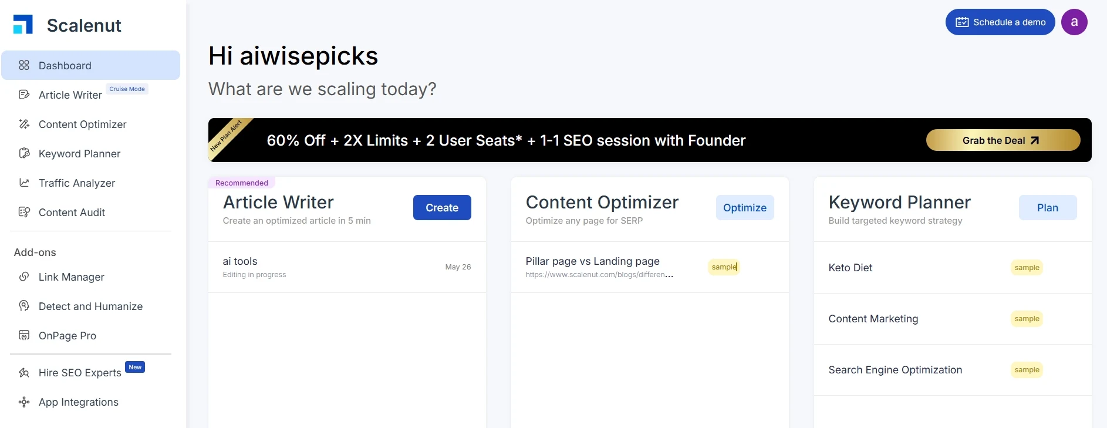Viewport: 1107px width, 428px height.
Task: Open Dashboard via its grid icon
Action: click(24, 65)
